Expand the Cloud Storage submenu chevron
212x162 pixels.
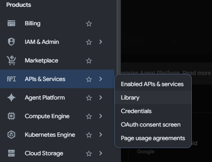[x=101, y=153]
